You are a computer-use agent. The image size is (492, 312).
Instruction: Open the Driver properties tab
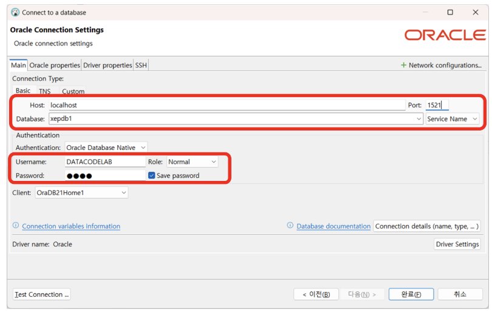[108, 65]
